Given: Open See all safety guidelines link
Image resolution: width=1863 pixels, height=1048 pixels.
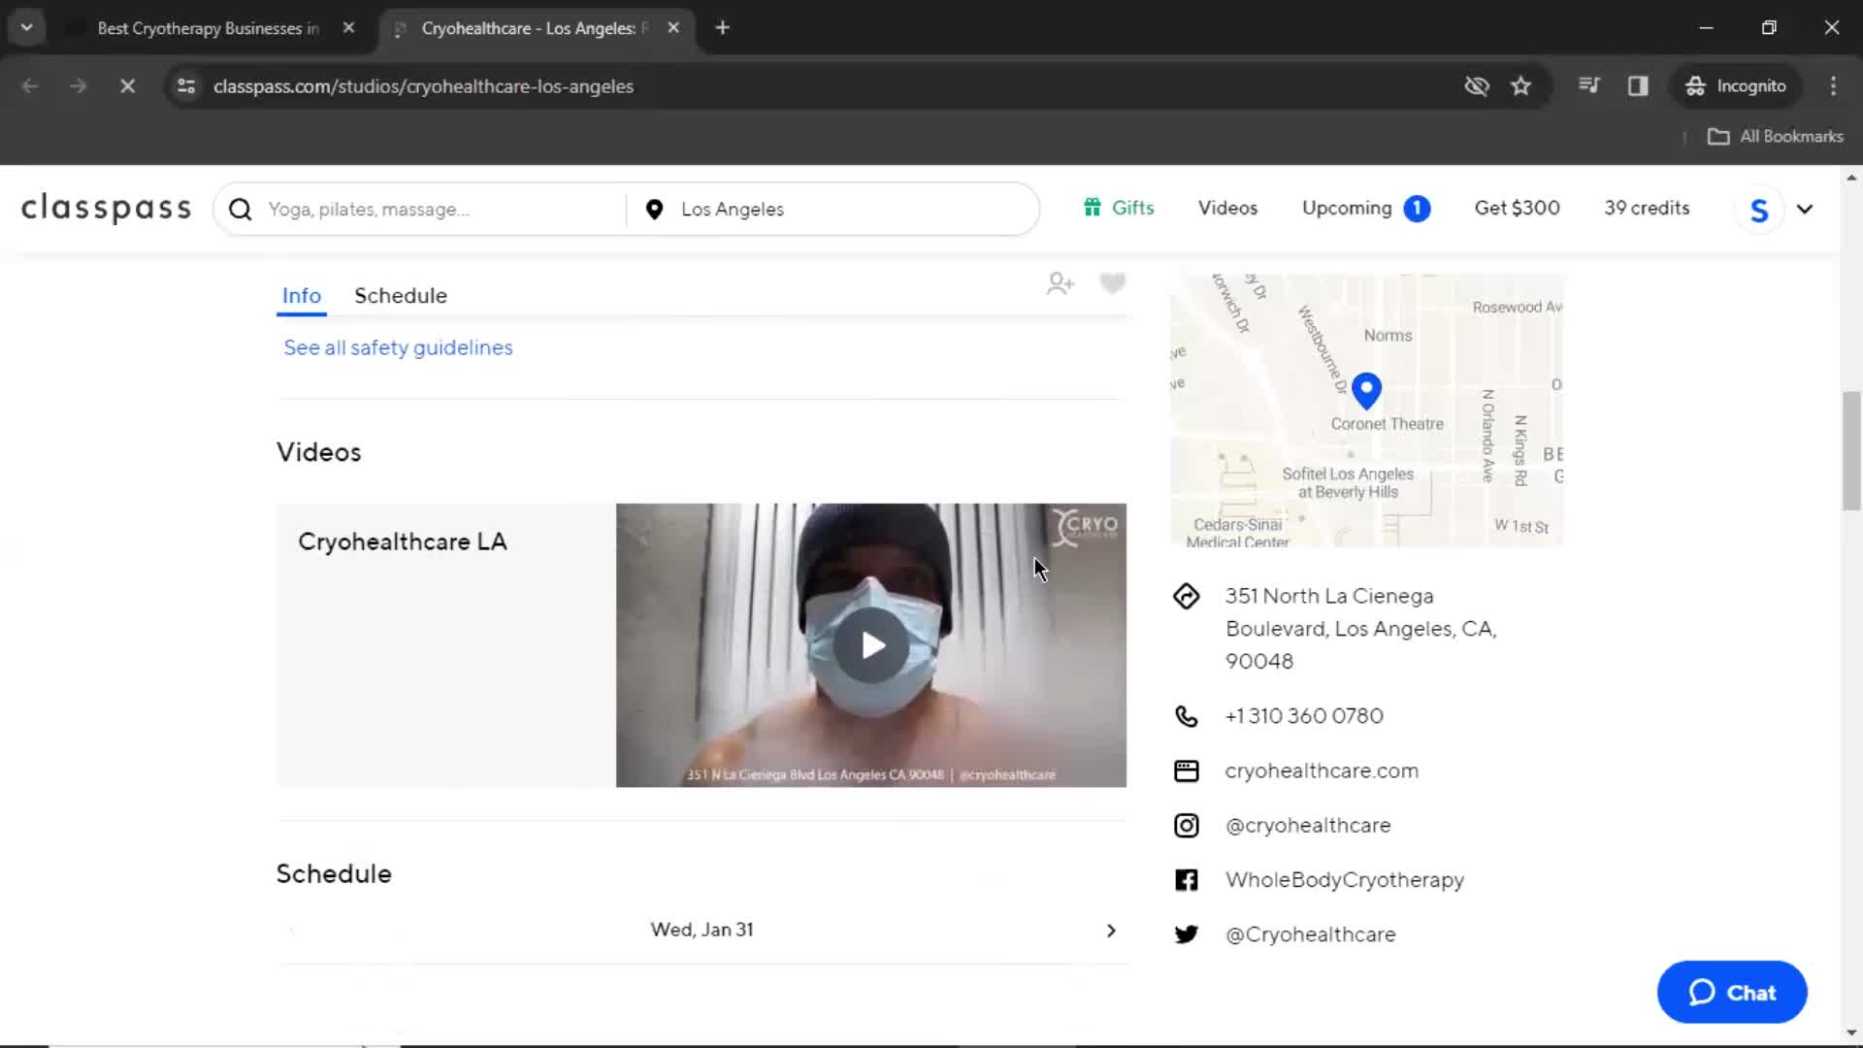Looking at the screenshot, I should 398,347.
